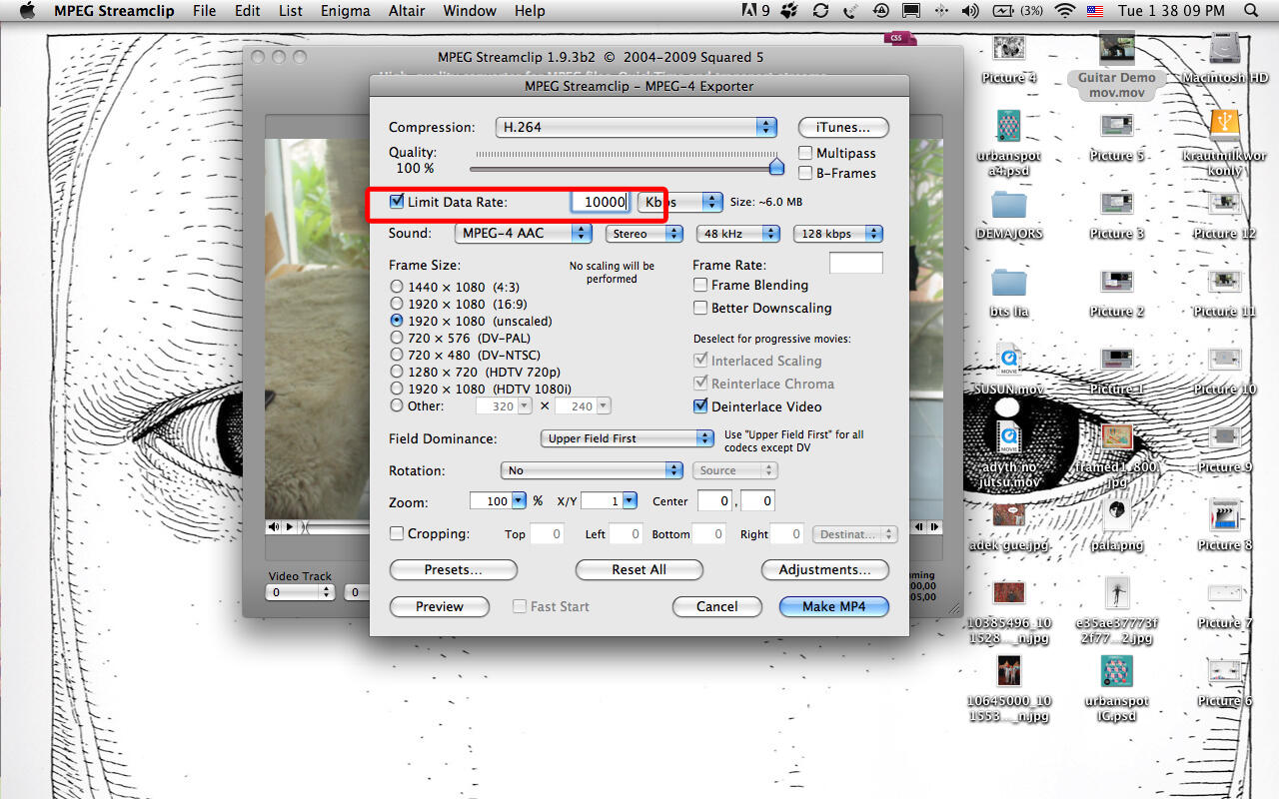Open the 128 kbps audio bitrate dropdown
Viewport: 1279px width, 799px height.
(838, 234)
